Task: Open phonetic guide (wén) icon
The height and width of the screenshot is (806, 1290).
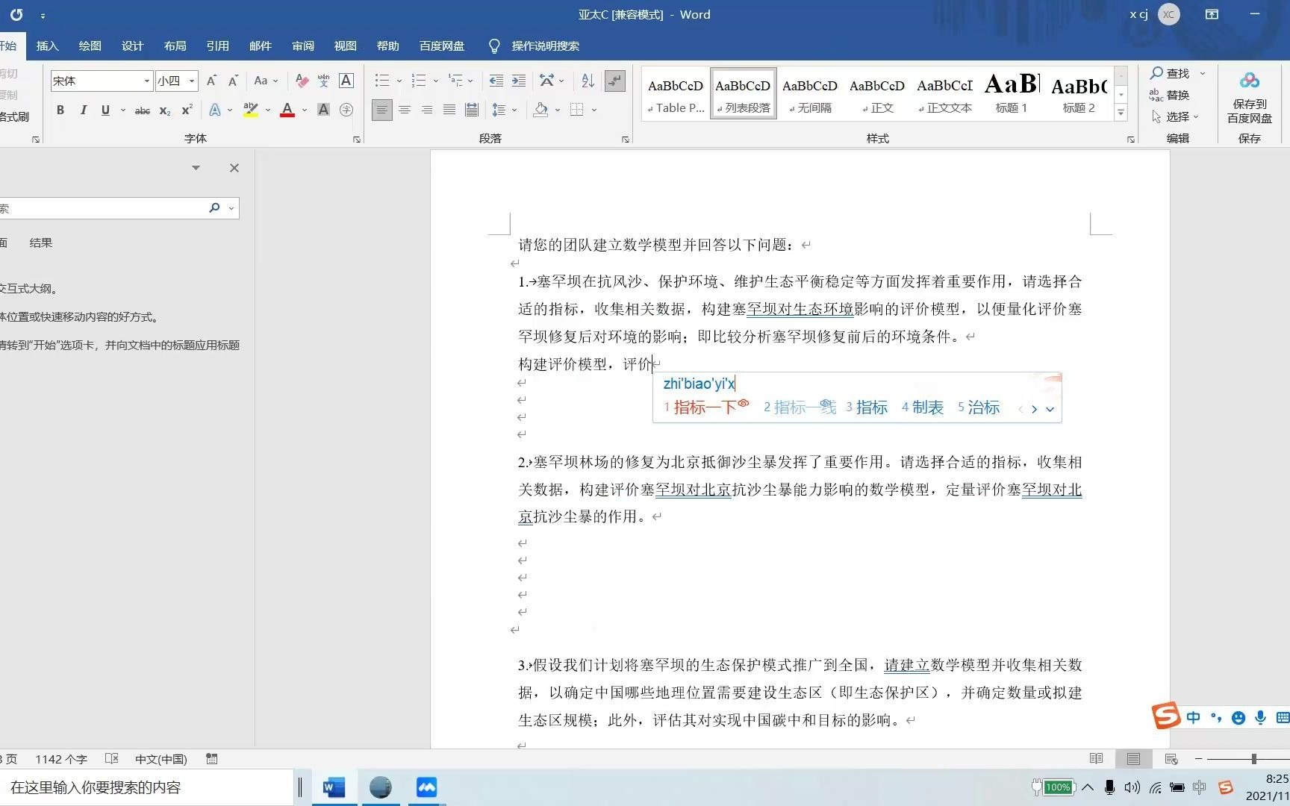Action: click(323, 81)
